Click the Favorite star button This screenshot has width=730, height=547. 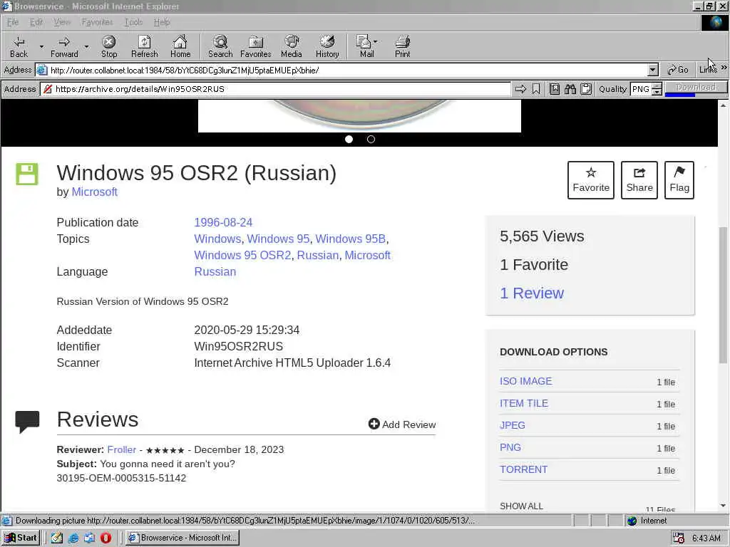click(x=591, y=180)
